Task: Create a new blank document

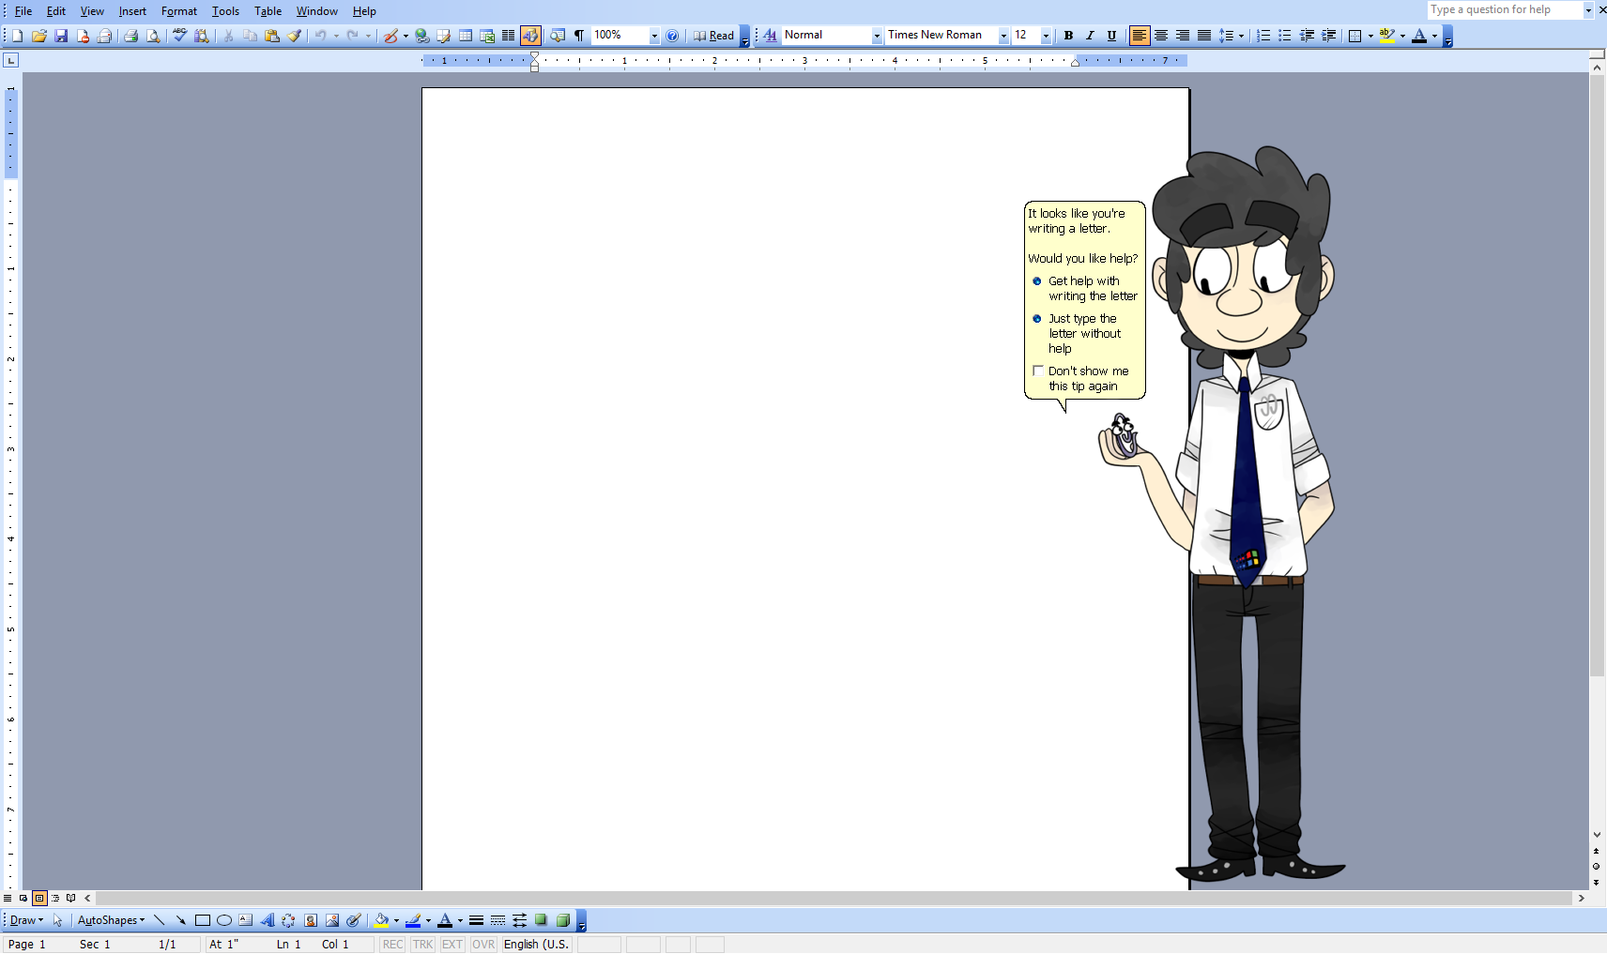Action: [x=17, y=36]
